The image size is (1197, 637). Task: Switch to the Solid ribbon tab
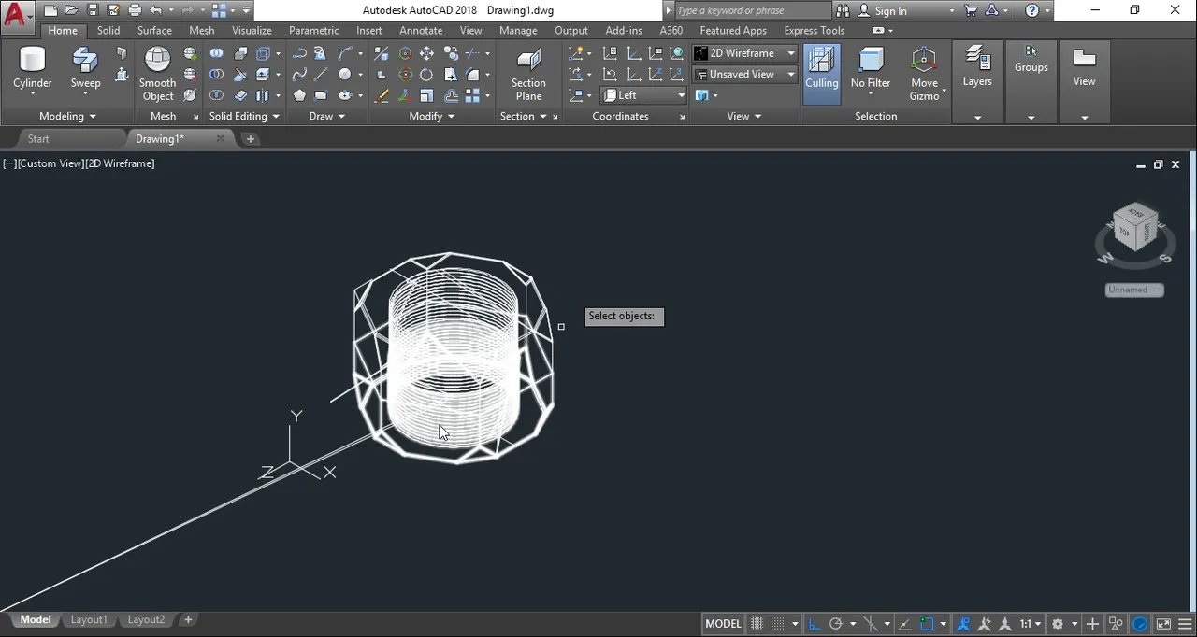(108, 30)
